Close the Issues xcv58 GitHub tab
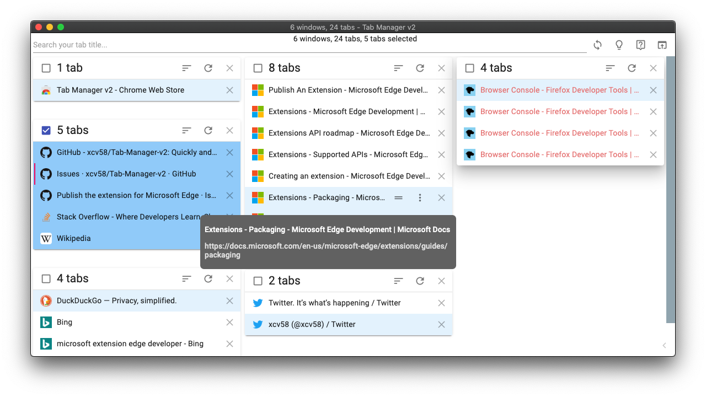Screen dimensions: 706x397 click(230, 174)
